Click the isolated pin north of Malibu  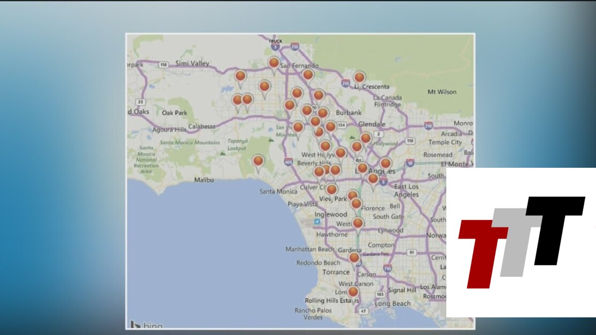pyautogui.click(x=258, y=161)
